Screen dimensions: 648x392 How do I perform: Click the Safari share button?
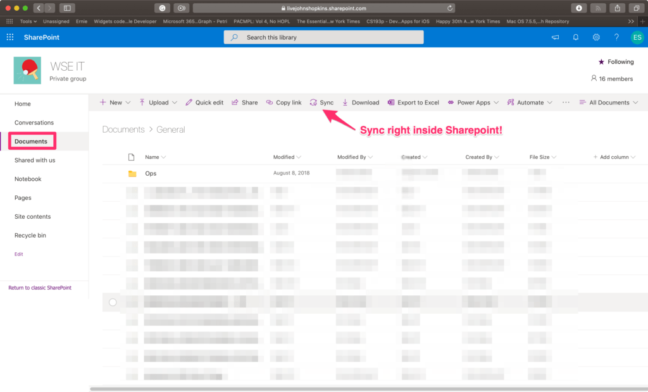click(x=618, y=8)
